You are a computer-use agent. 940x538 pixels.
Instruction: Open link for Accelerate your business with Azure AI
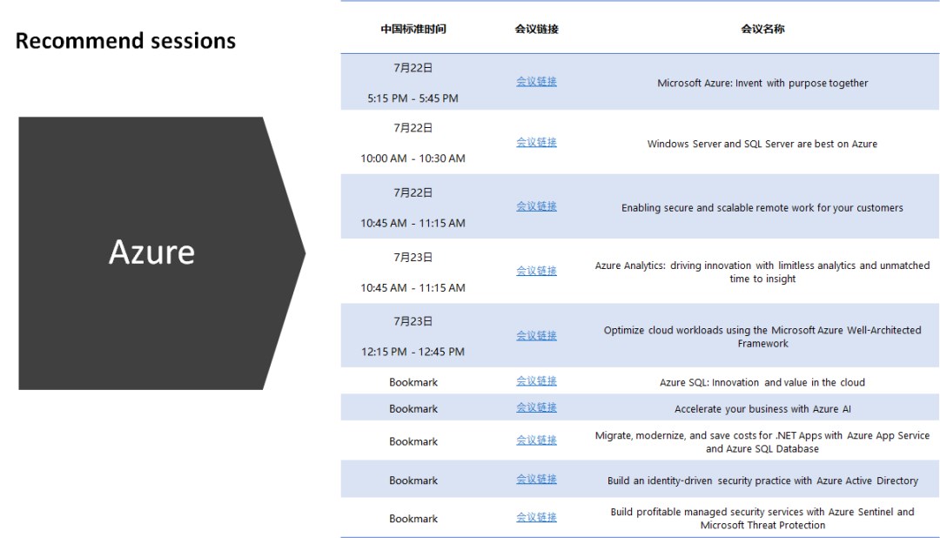click(x=536, y=407)
